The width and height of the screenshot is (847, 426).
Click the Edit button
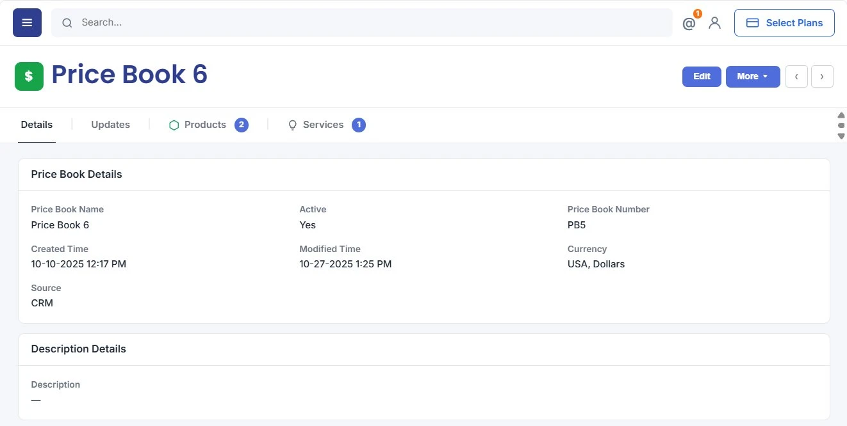point(702,76)
